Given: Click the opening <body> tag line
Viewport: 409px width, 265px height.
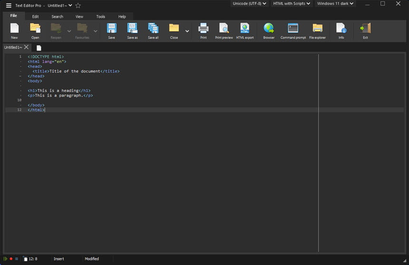Looking at the screenshot, I should pos(35,81).
